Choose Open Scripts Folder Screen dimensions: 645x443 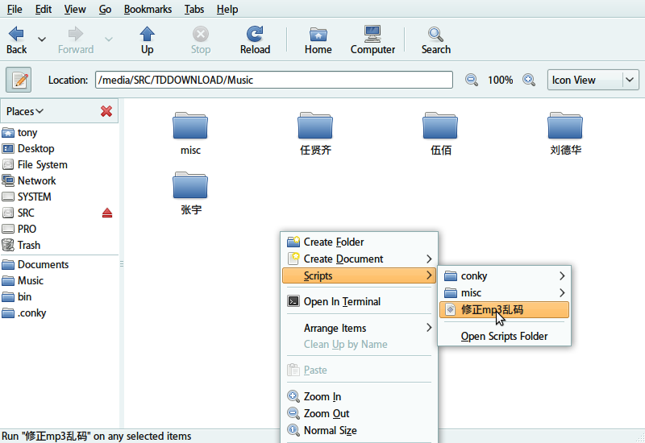tap(505, 336)
